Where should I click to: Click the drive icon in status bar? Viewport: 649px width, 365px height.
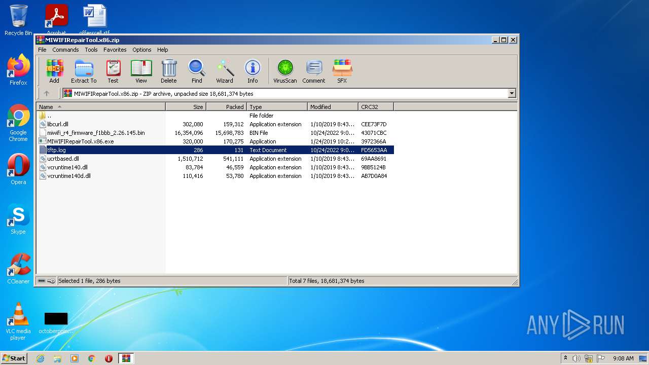click(42, 281)
